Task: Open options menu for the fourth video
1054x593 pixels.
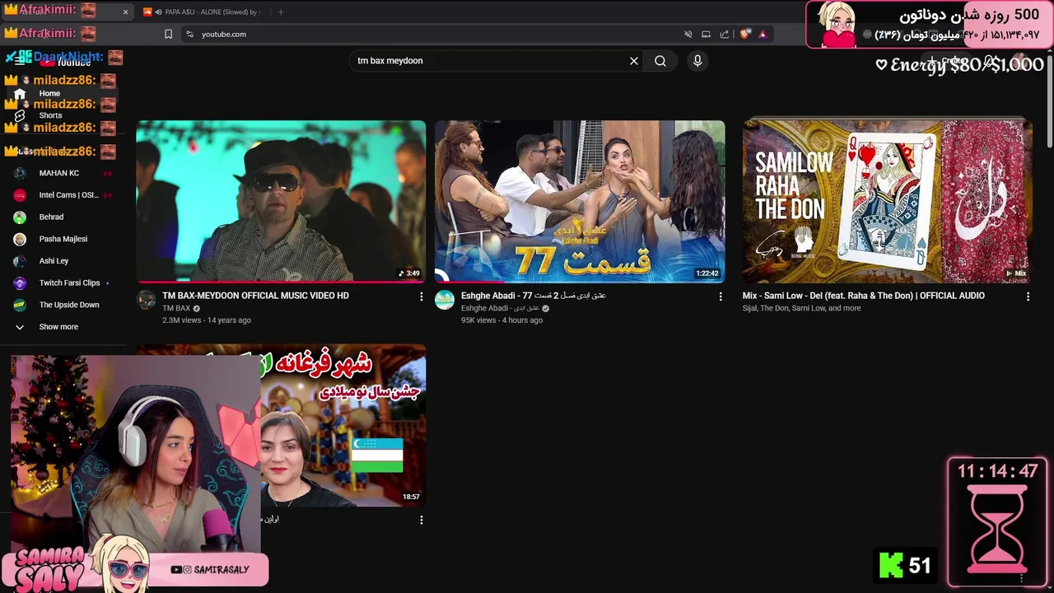Action: tap(422, 521)
